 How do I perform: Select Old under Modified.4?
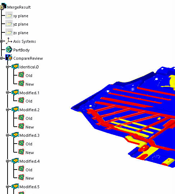pos(29,170)
